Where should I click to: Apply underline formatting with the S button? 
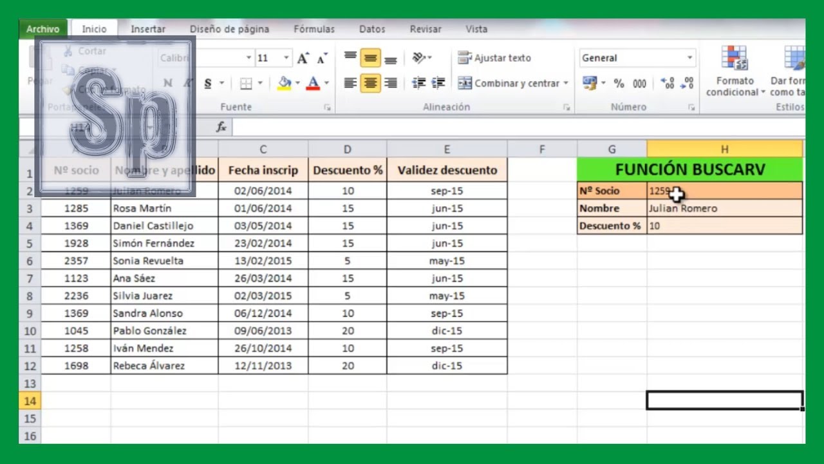208,83
